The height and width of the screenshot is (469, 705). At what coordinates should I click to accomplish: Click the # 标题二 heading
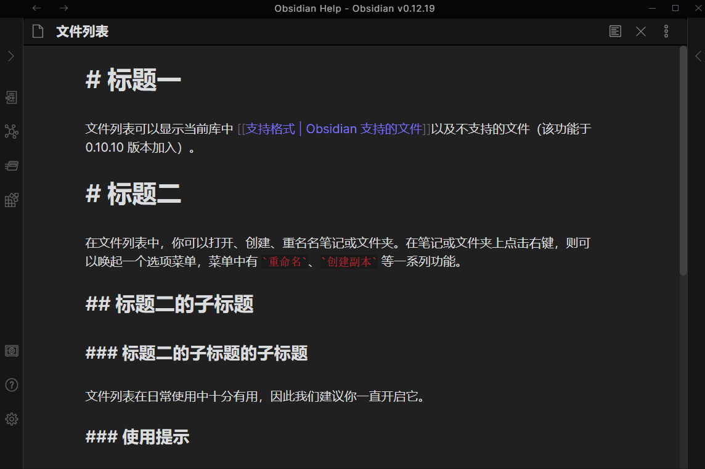133,194
